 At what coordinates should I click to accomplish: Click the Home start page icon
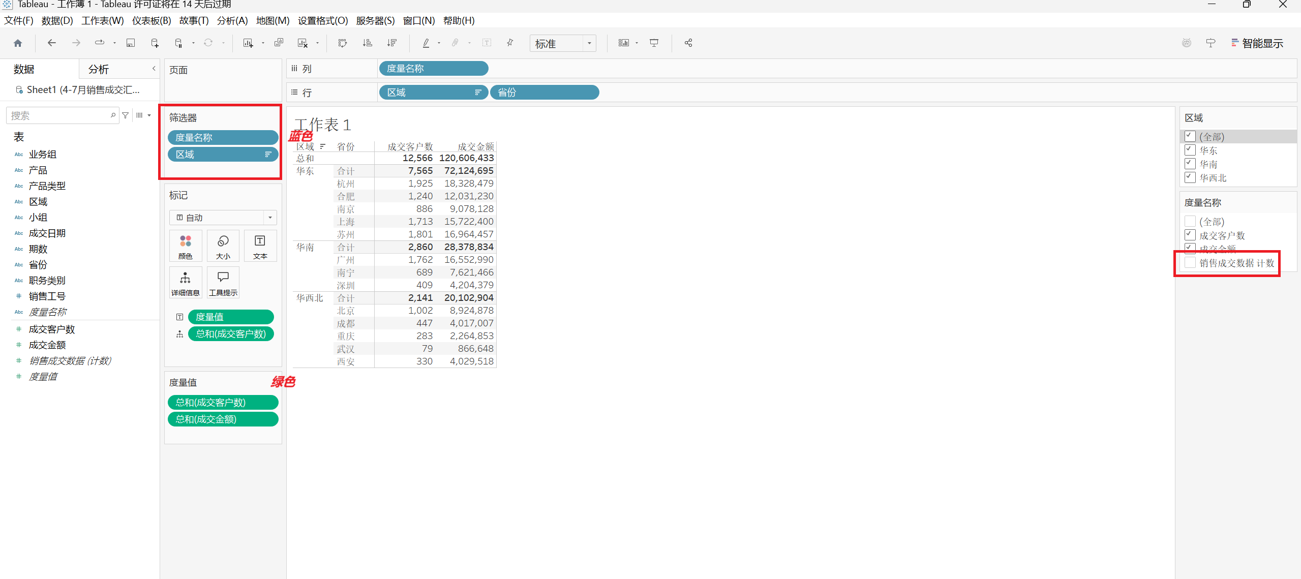coord(18,43)
